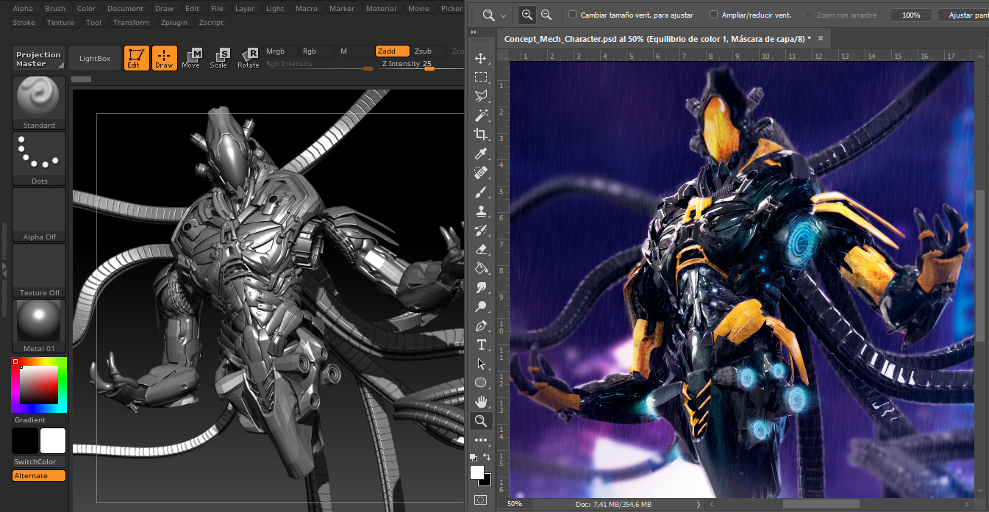Choose the Zoom In magnifier option

[527, 15]
